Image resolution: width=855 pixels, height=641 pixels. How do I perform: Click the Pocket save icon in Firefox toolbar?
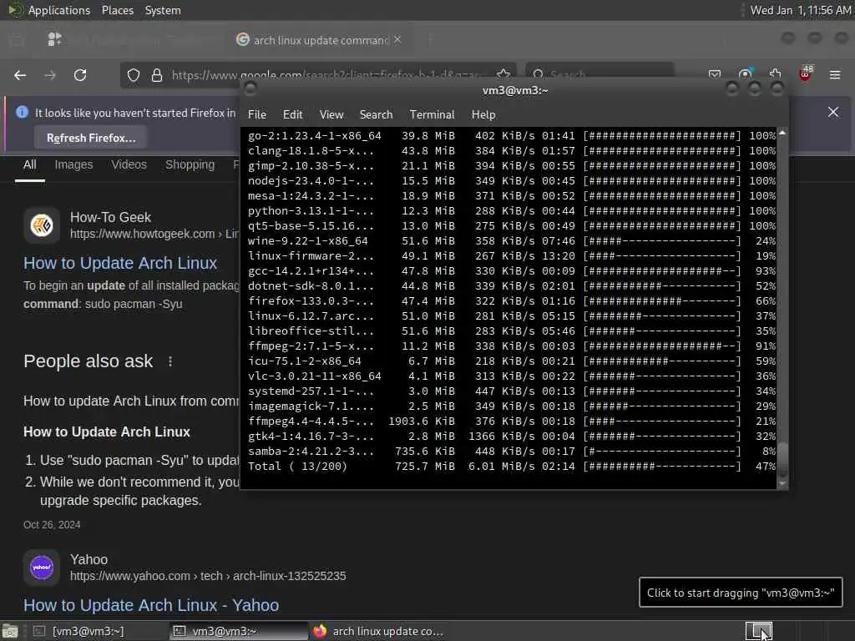pyautogui.click(x=715, y=73)
